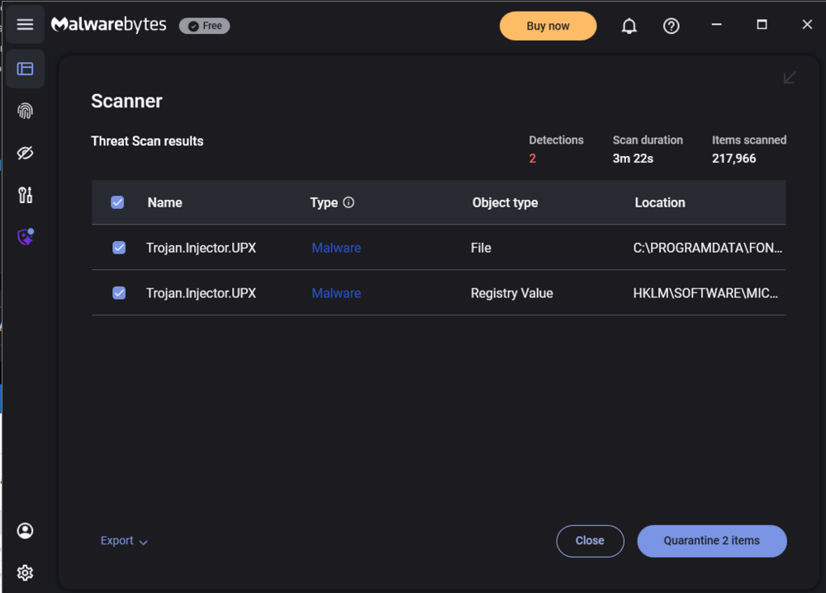Open the purple shield sparkle icon
The height and width of the screenshot is (593, 826).
[26, 237]
